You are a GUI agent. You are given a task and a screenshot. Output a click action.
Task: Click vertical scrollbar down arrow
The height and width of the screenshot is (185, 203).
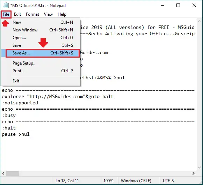point(200,168)
